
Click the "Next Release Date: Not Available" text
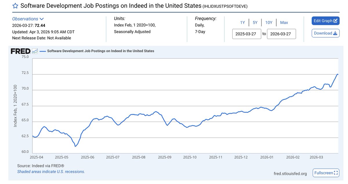41,38
